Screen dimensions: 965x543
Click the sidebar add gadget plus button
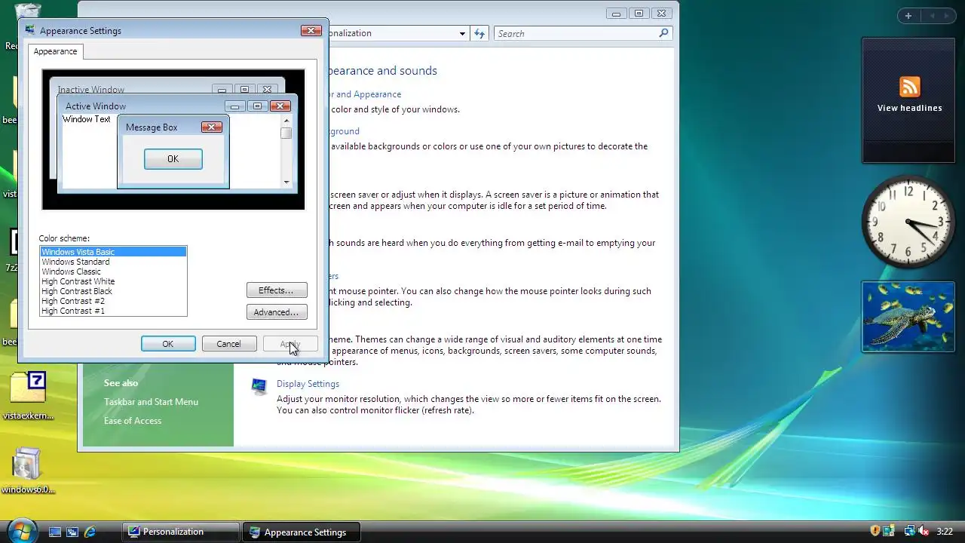(908, 16)
